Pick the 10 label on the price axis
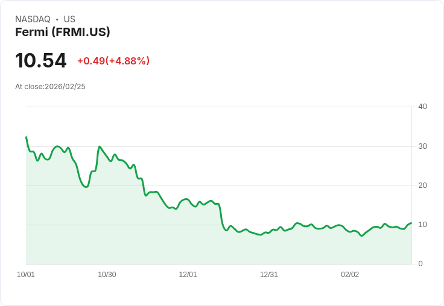 pos(422,225)
